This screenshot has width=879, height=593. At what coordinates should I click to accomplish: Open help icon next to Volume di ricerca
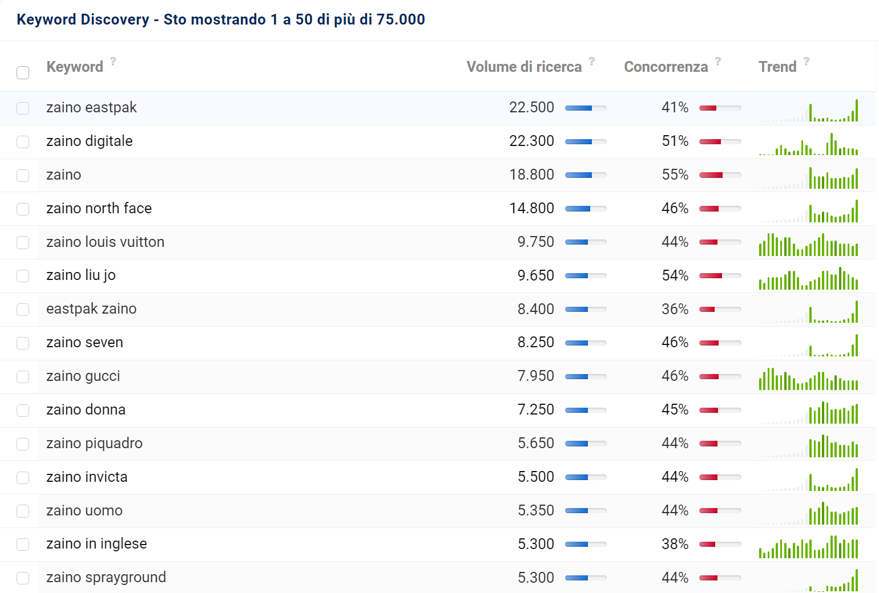592,61
